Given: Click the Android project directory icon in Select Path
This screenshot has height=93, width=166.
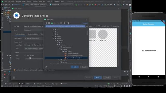Looking at the screenshot, I should tap(52, 23).
